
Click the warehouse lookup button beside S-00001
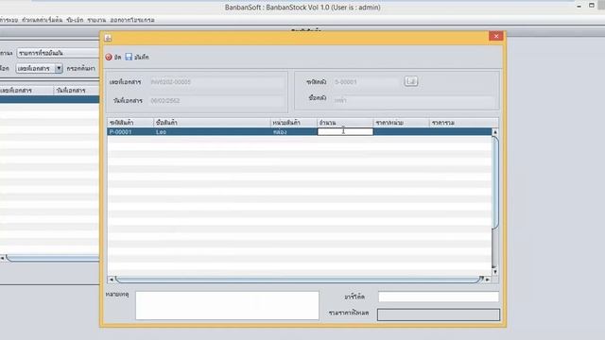tap(411, 81)
